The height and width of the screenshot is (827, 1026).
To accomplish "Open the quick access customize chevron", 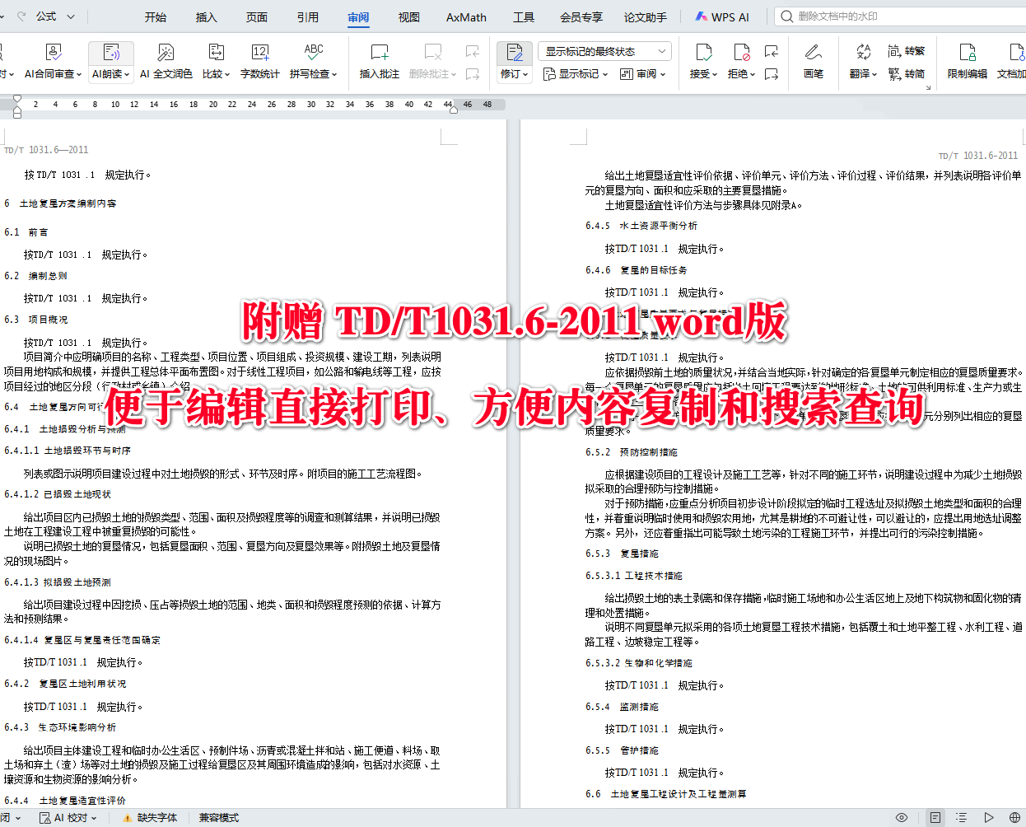I will pyautogui.click(x=71, y=16).
